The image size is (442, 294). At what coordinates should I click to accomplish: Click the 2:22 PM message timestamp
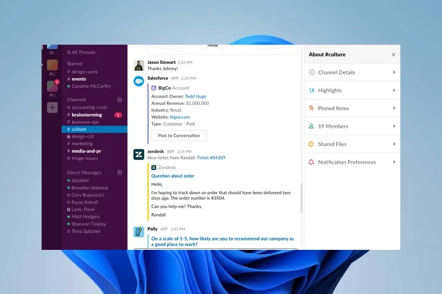click(x=185, y=62)
